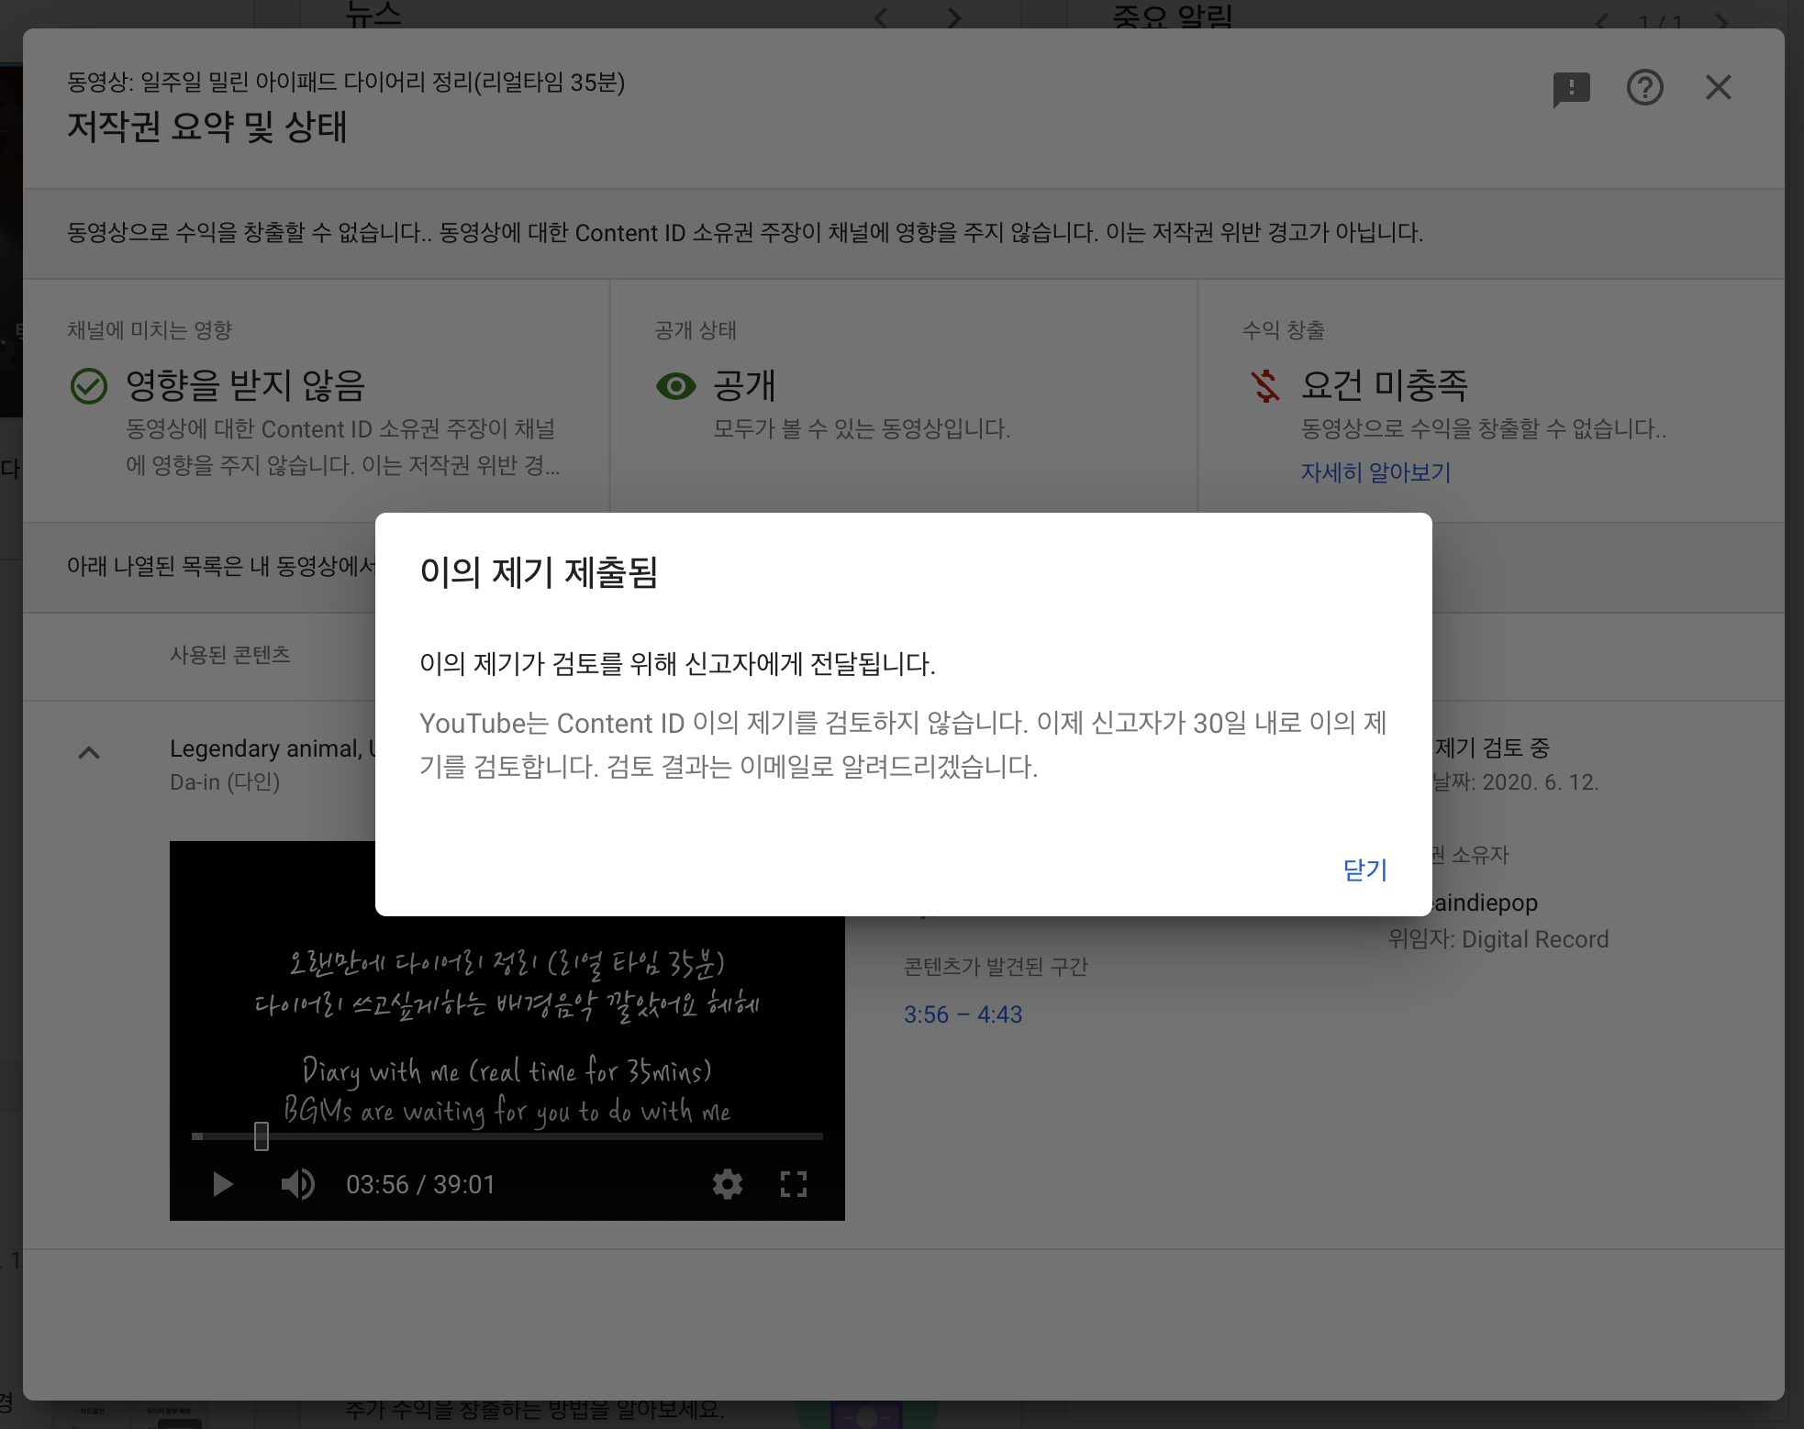
Task: Go to next news item arrow
Action: click(x=954, y=17)
